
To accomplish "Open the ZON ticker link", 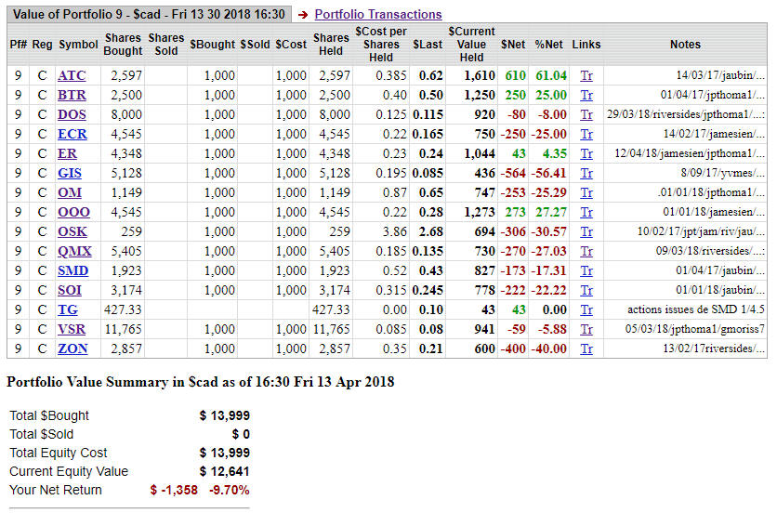I will point(72,349).
